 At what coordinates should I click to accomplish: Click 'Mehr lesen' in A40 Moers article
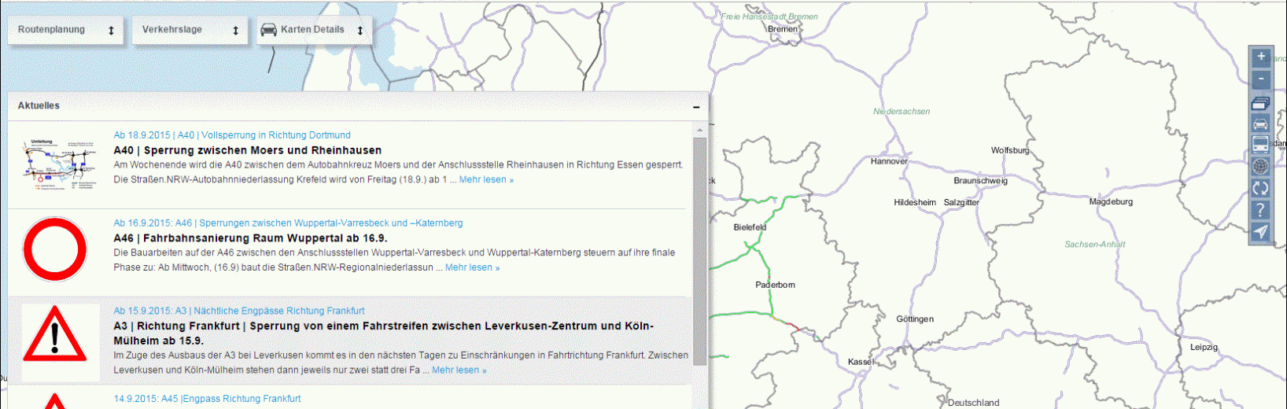pos(486,179)
